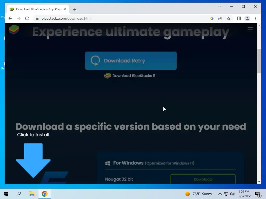This screenshot has width=266, height=199.
Task: Maximize the Chrome window
Action: click(243, 6)
